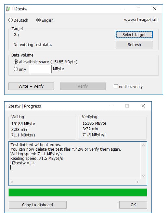The height and width of the screenshot is (217, 168).
Task: Minimize the H2testw Progress window
Action: pos(111,106)
